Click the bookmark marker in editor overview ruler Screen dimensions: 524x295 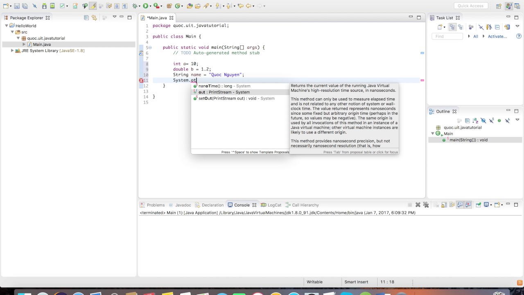pyautogui.click(x=422, y=53)
